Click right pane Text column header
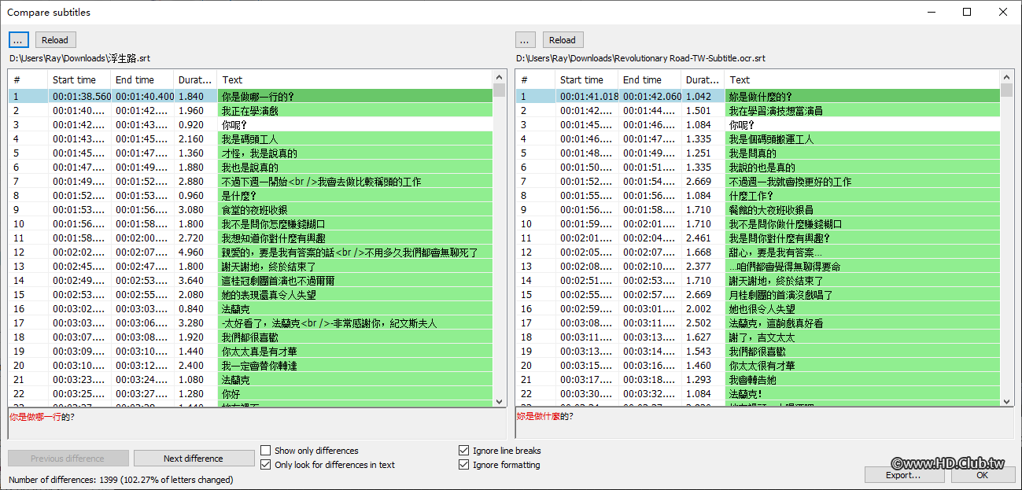 pyautogui.click(x=862, y=79)
